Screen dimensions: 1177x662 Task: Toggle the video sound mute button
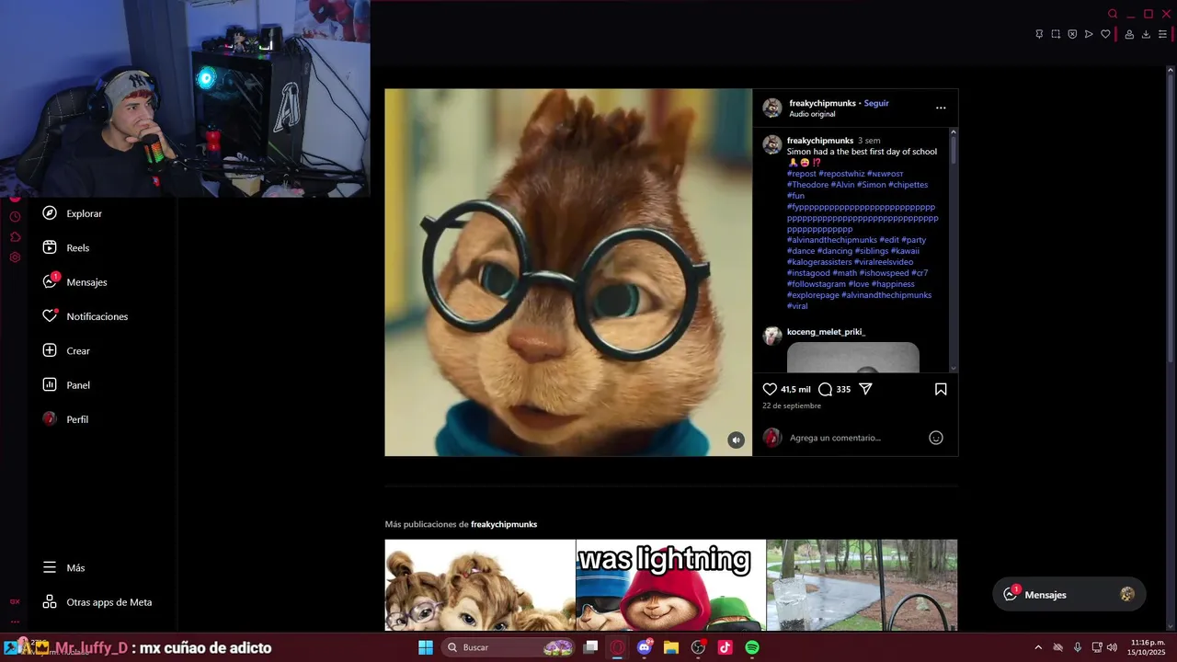[x=736, y=439]
